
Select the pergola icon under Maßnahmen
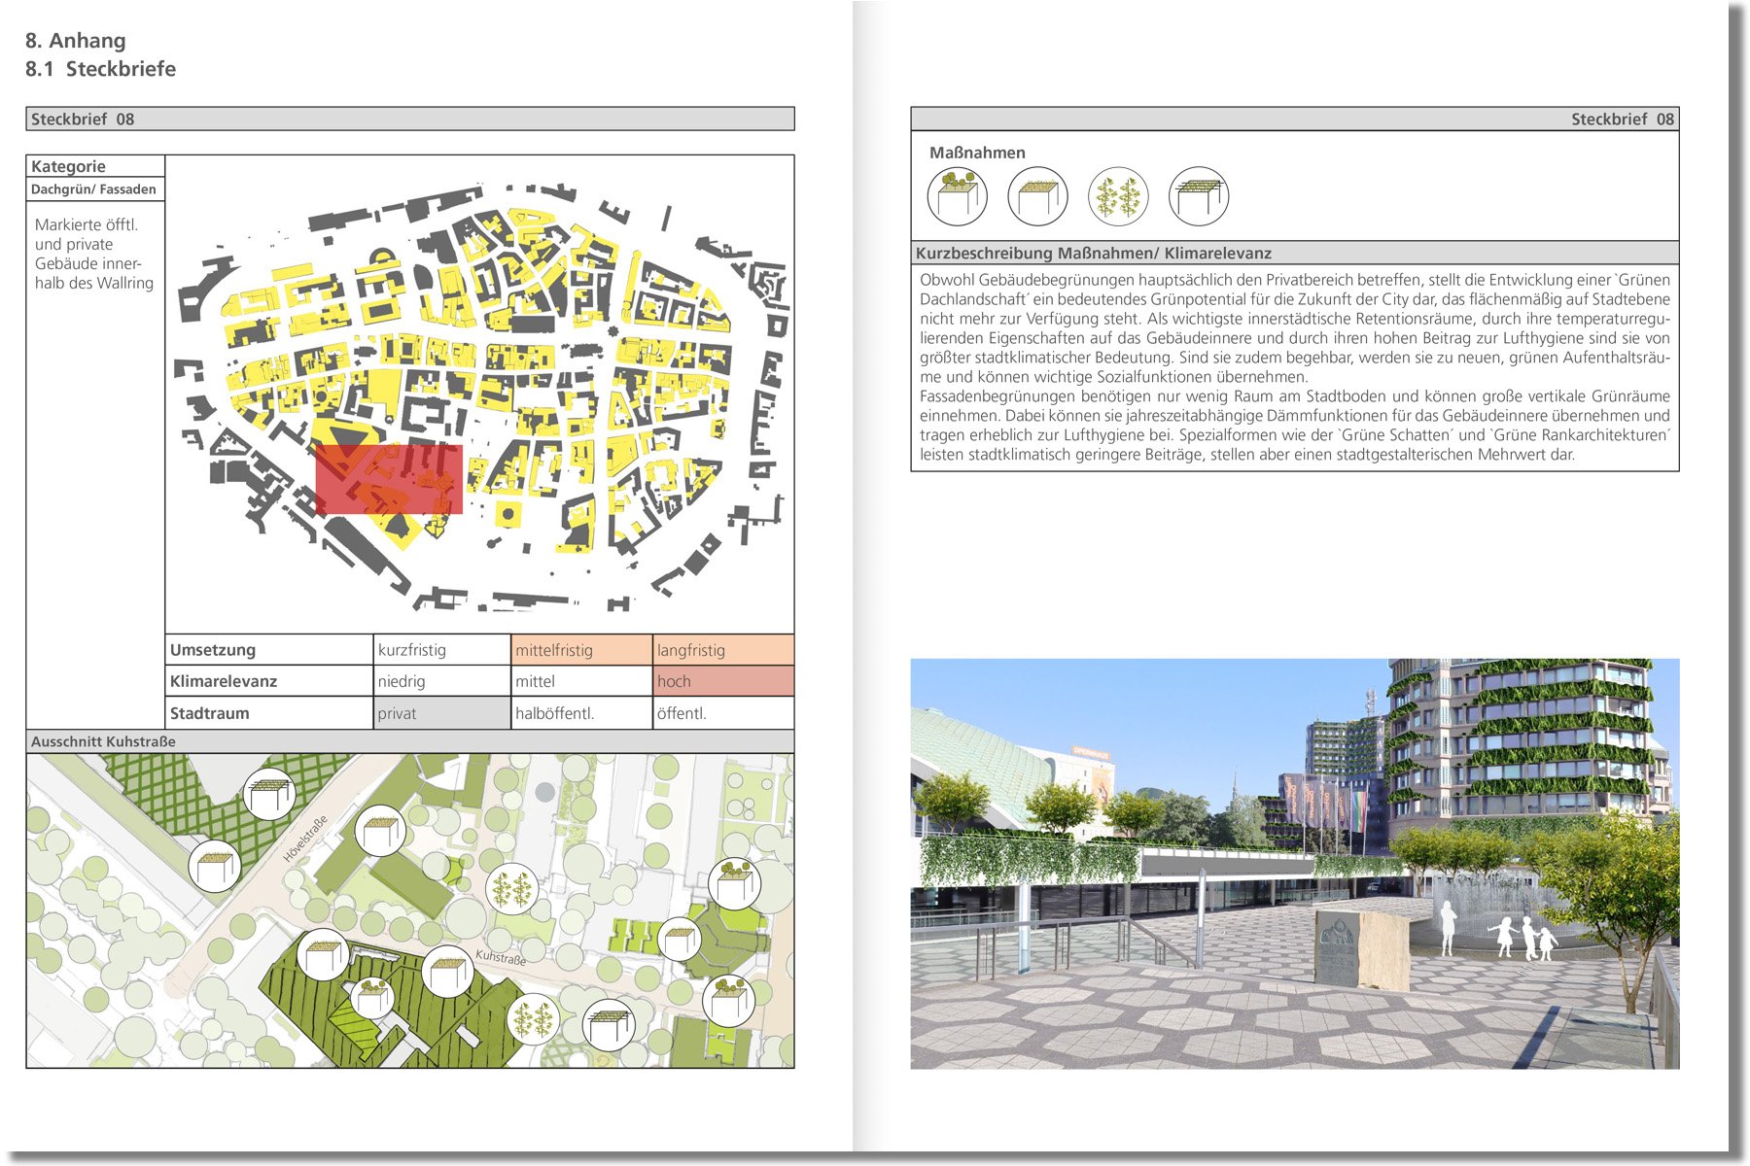[1198, 196]
